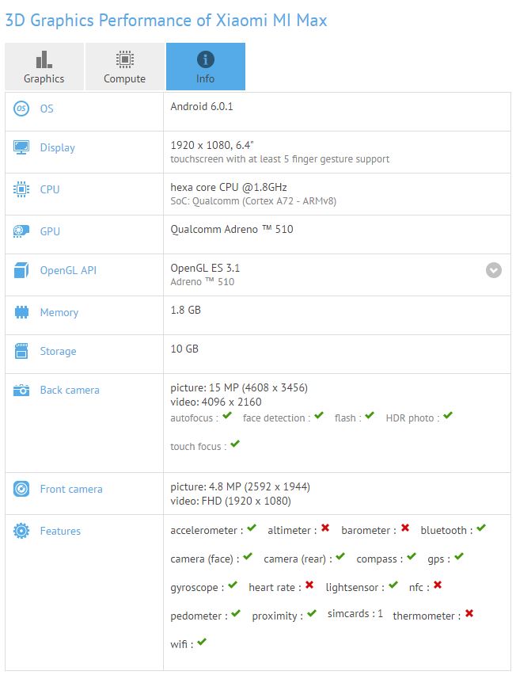Click the accelerometer check mark
Image resolution: width=516 pixels, height=675 pixels.
tap(252, 528)
